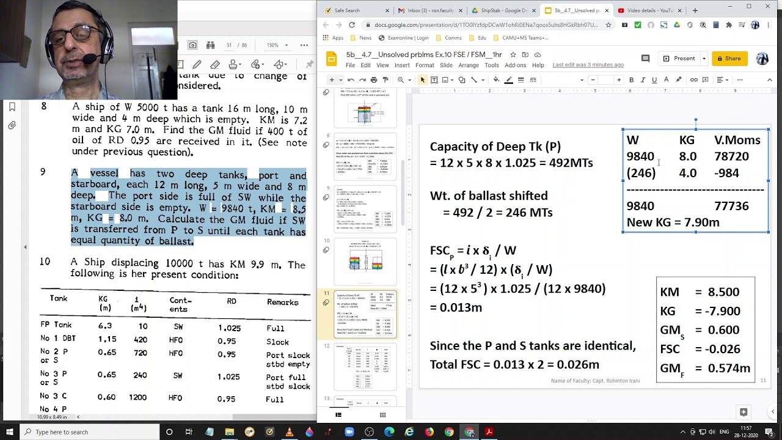Open the Examonline Login bookmark
The width and height of the screenshot is (782, 440).
click(x=404, y=38)
